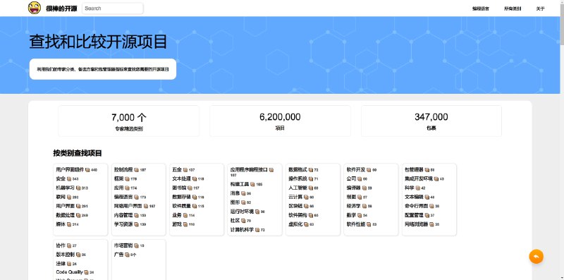Open the 编程语言 link in the category list
Image resolution: width=564 pixels, height=280 pixels.
124,197
